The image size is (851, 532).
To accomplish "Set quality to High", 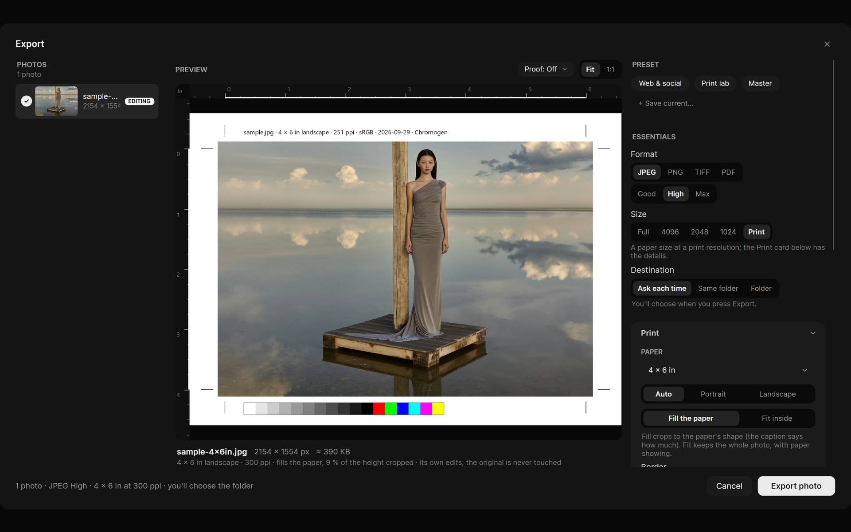I will [675, 194].
